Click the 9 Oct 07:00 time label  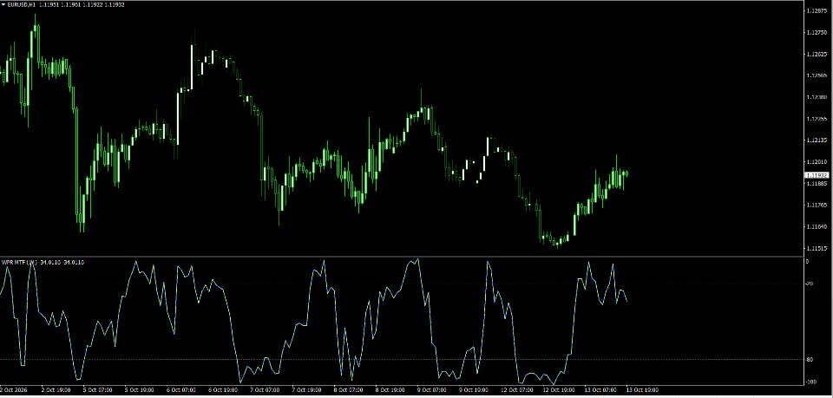click(x=432, y=389)
